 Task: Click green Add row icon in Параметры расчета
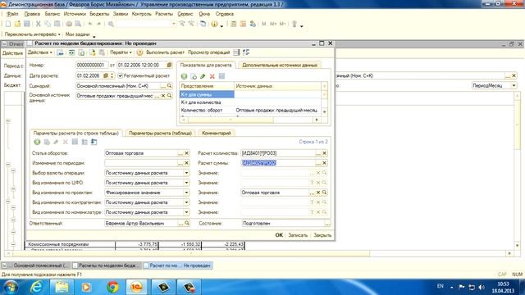(37, 142)
